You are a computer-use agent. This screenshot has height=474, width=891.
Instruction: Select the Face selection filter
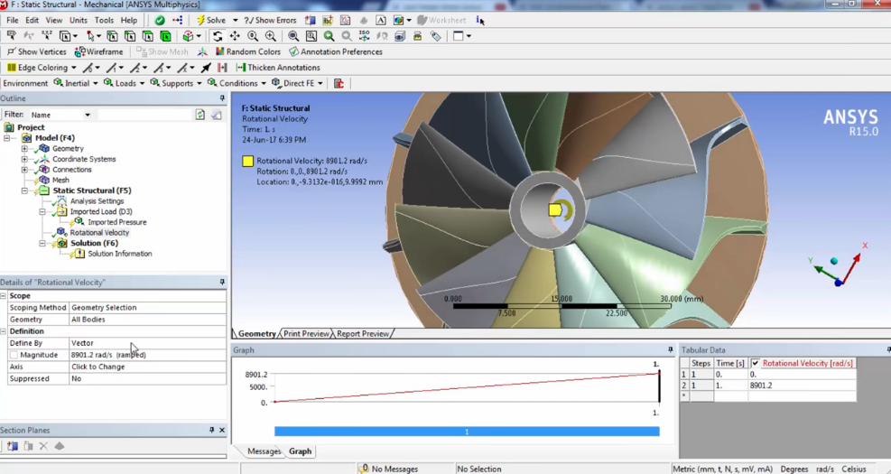148,36
